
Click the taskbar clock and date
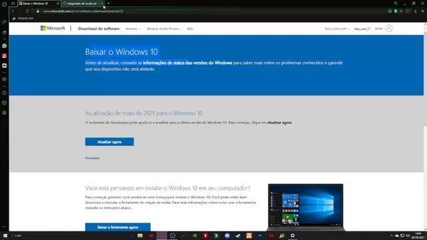[418, 235]
